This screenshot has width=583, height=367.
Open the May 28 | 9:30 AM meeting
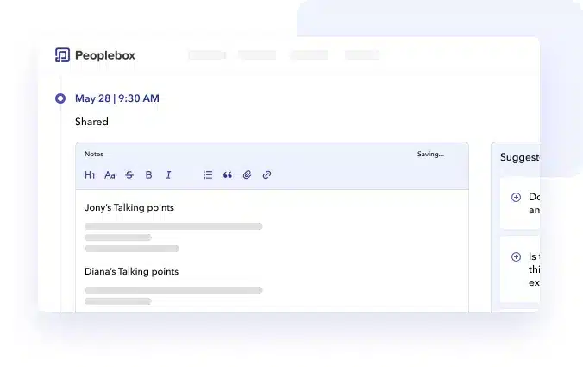coord(117,98)
